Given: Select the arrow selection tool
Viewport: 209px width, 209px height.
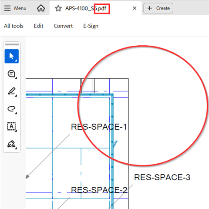Looking at the screenshot, I should point(12,56).
